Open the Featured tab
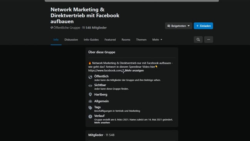 [x=110, y=40]
